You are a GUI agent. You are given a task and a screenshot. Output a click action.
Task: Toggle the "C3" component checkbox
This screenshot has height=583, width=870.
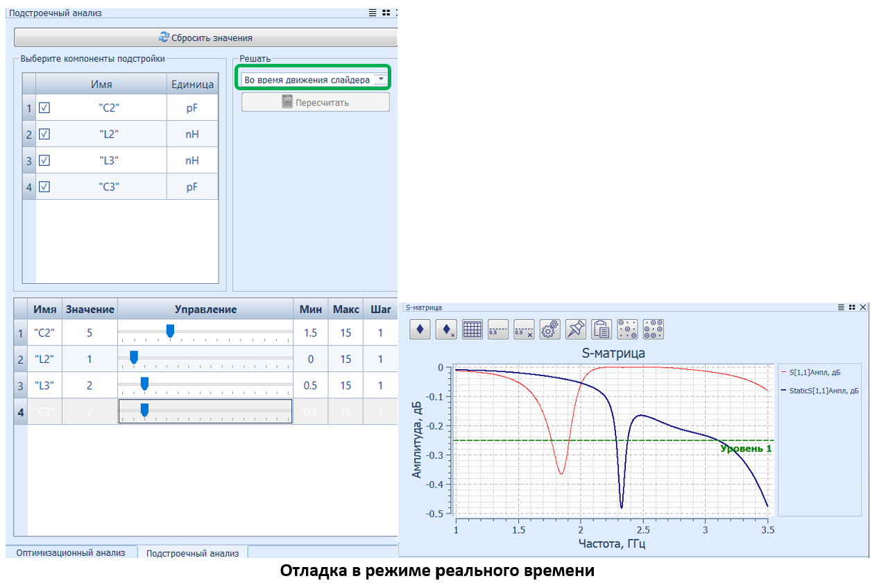click(x=44, y=187)
